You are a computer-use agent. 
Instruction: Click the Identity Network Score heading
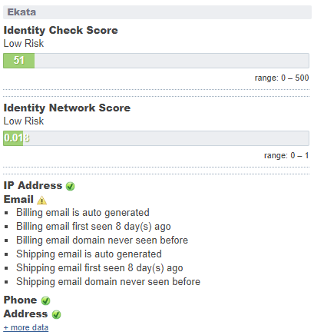67,108
